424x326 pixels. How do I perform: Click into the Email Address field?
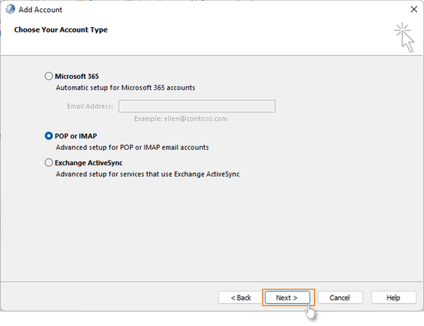coord(197,106)
